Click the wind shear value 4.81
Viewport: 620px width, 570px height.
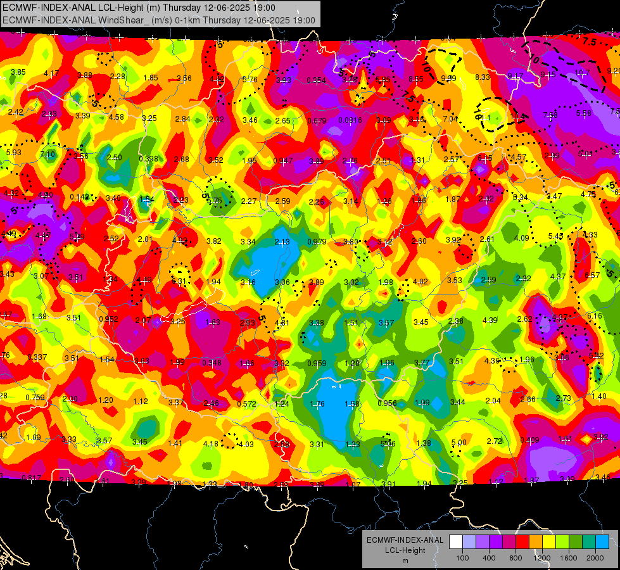click(x=282, y=322)
